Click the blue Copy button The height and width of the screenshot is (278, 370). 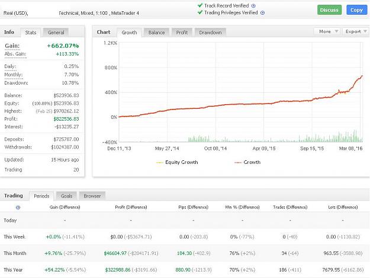(356, 10)
